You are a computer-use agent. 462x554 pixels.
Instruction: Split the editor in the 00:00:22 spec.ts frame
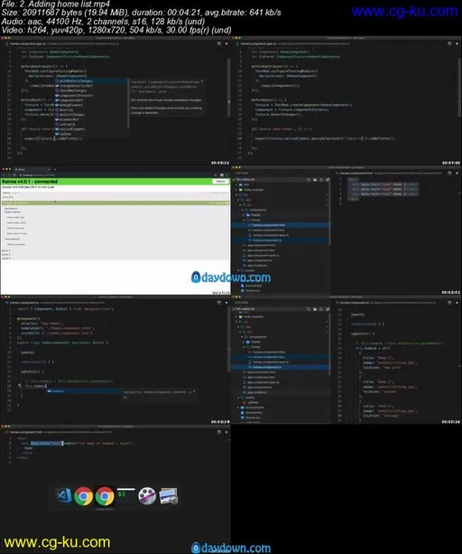tap(219, 43)
